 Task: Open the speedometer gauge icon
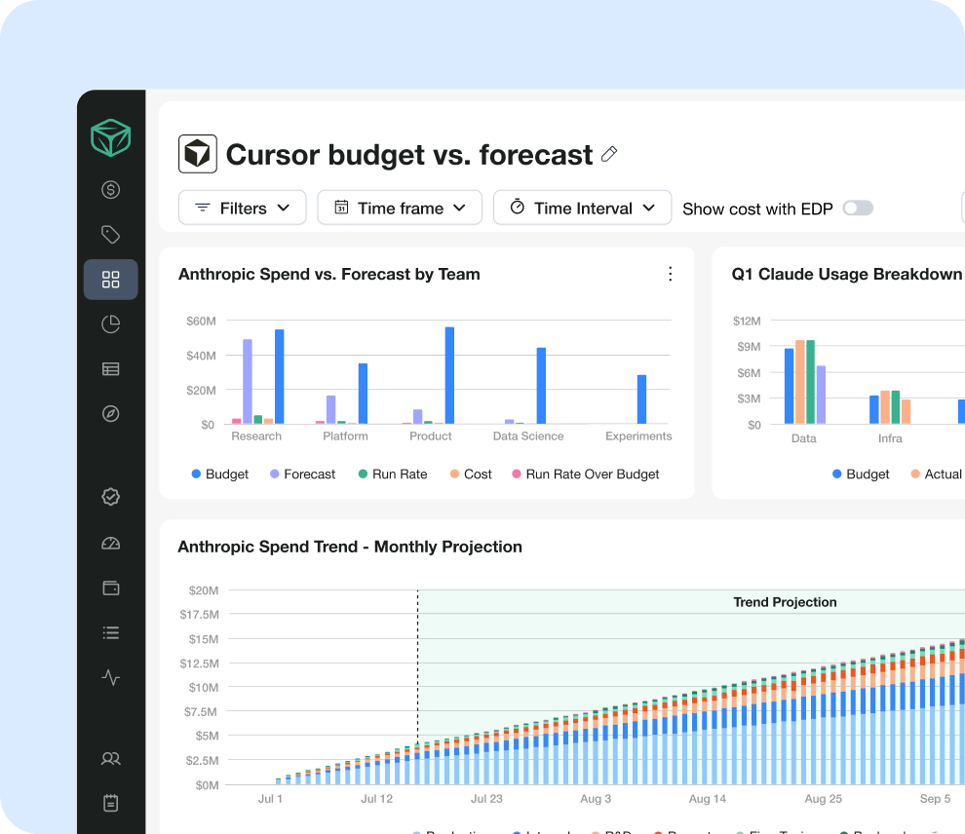[x=111, y=543]
